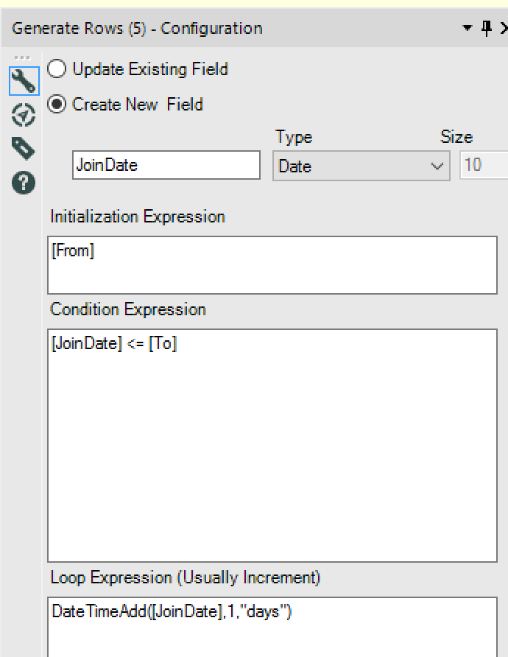Open the Annotation tag icon tab
Viewport: 508px width, 657px height.
point(24,149)
